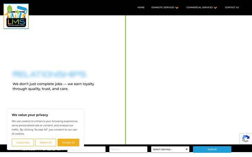
Task: Expand the Commercial Services chevron arrow
Action: (216, 8)
